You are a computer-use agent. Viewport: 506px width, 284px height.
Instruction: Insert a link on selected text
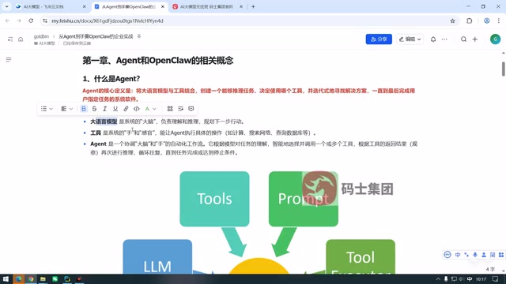(126, 109)
